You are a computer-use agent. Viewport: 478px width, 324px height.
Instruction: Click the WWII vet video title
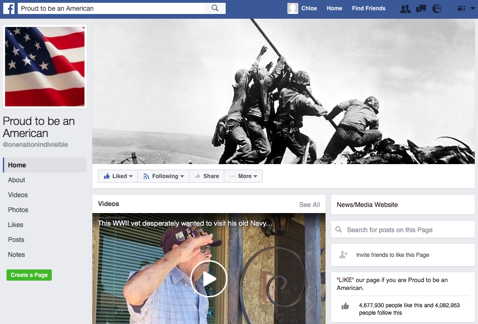[x=185, y=223]
